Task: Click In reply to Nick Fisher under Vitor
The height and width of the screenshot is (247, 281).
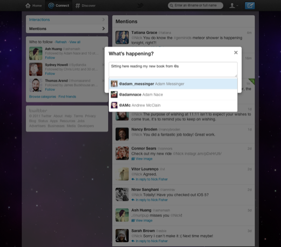Action: (150, 179)
